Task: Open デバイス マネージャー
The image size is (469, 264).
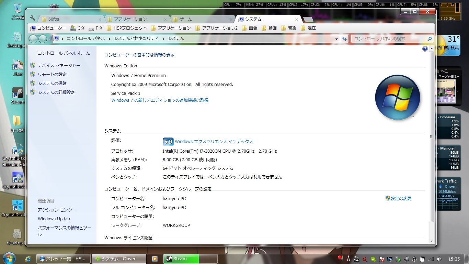Action: pyautogui.click(x=59, y=65)
